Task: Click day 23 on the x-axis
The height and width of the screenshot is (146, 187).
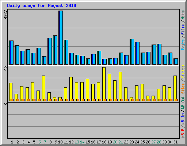Action: click(131, 142)
